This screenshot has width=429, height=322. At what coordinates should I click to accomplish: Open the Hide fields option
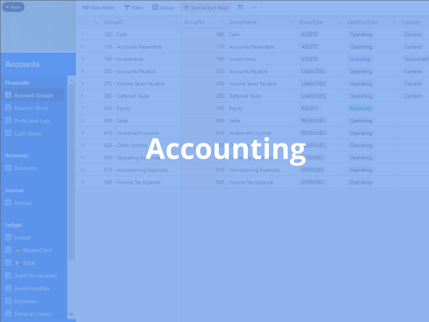click(x=98, y=8)
